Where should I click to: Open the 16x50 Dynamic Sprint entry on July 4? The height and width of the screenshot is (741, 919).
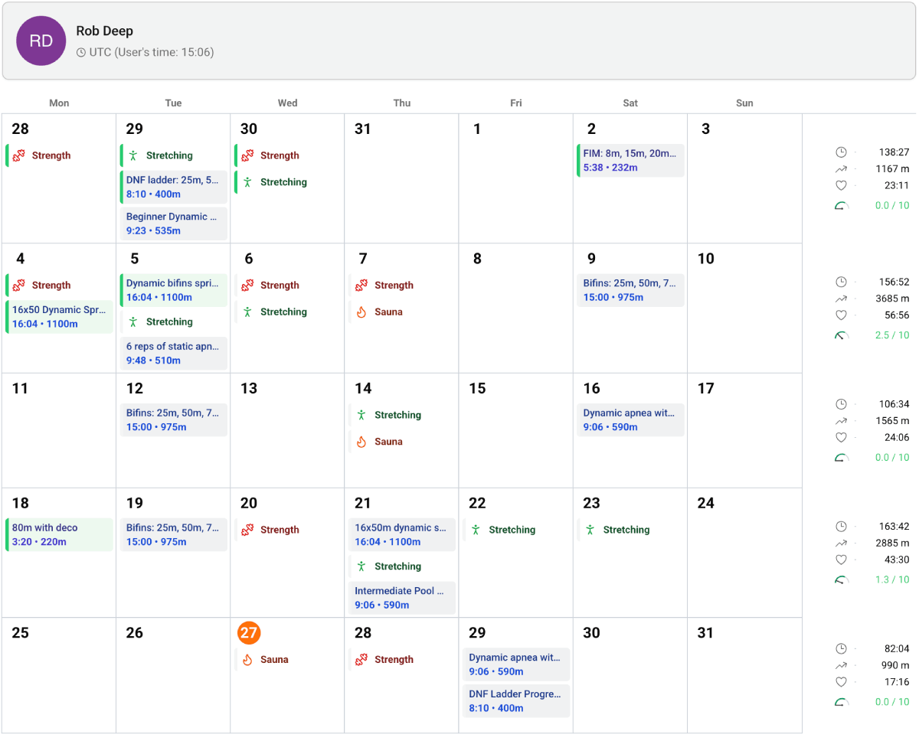[59, 316]
